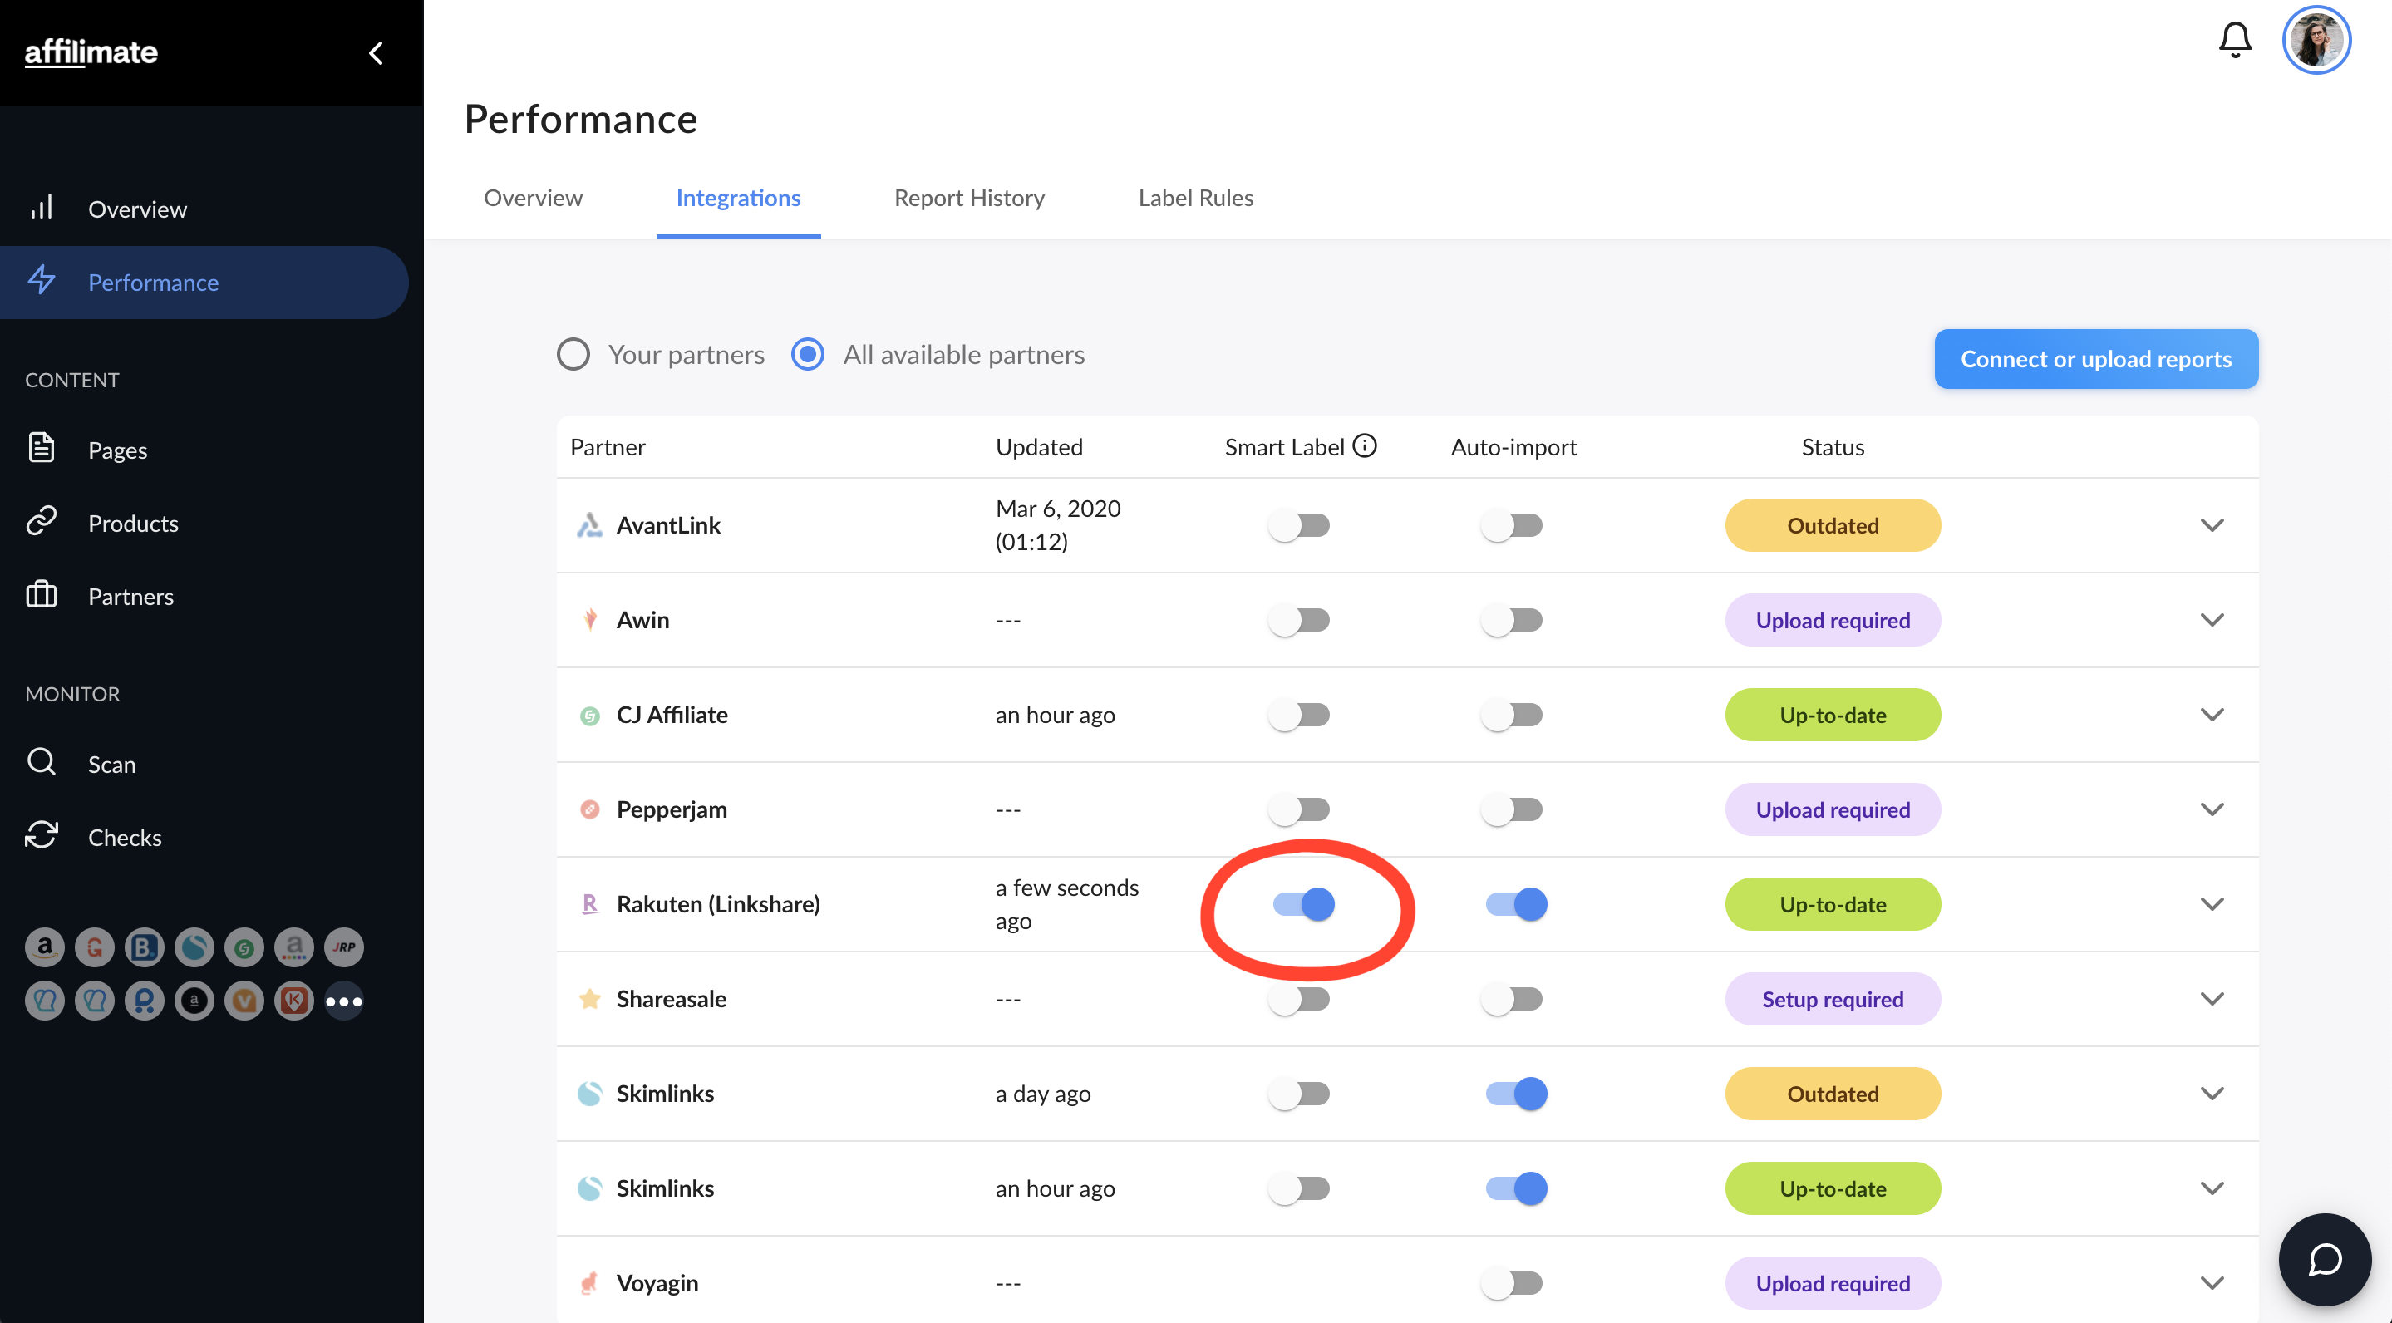Open the Report History tab
Screen dimensions: 2392x1323
coord(969,198)
